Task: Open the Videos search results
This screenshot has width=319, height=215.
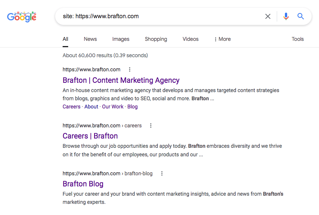Action: click(x=190, y=39)
